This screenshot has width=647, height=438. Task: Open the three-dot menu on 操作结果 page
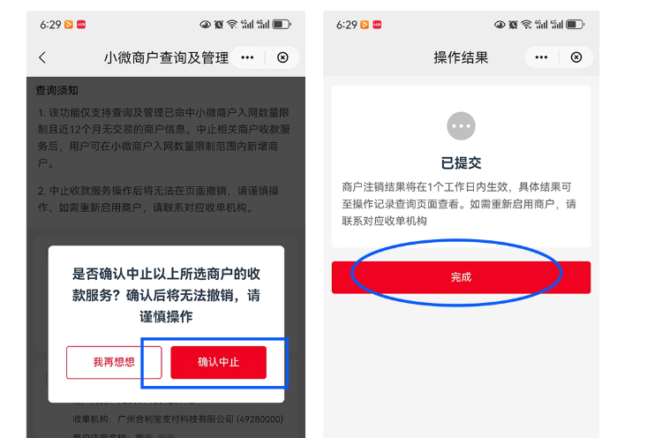point(541,57)
